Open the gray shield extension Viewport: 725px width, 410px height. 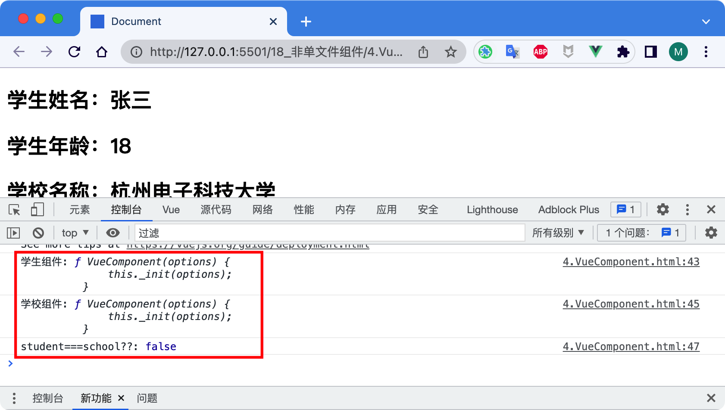click(x=568, y=52)
